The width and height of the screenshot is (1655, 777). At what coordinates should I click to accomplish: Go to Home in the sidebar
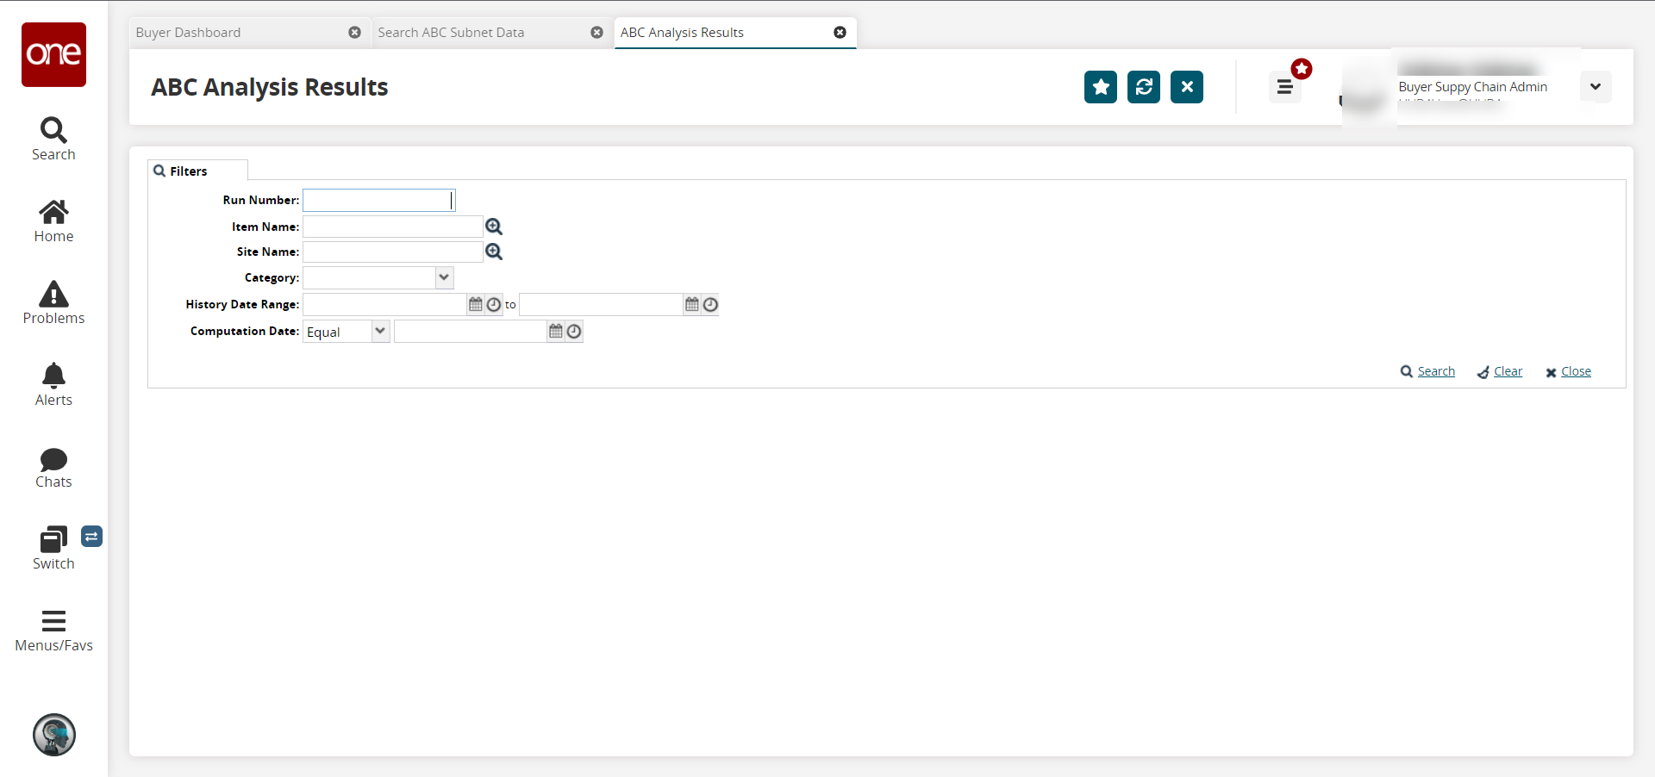53,221
